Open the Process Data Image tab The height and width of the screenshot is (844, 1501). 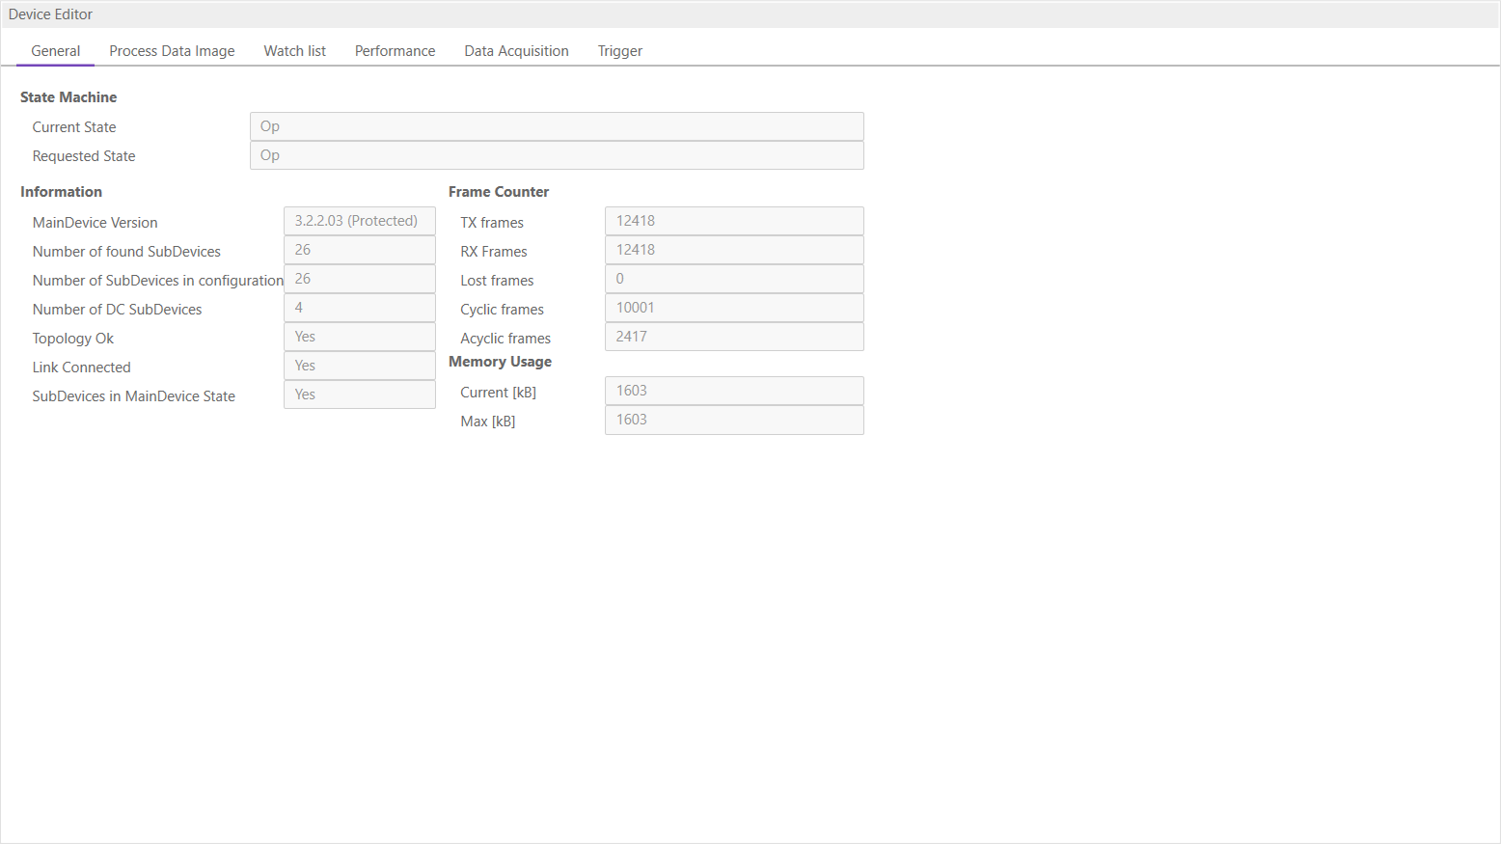pos(172,51)
